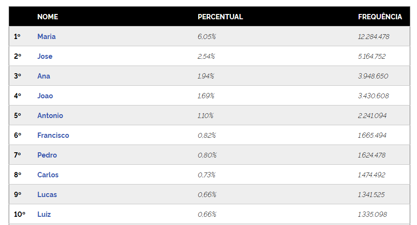Viewport: 417px width, 225px height.
Task: Click Pedro's 0,80% percentage cell
Action: [207, 155]
